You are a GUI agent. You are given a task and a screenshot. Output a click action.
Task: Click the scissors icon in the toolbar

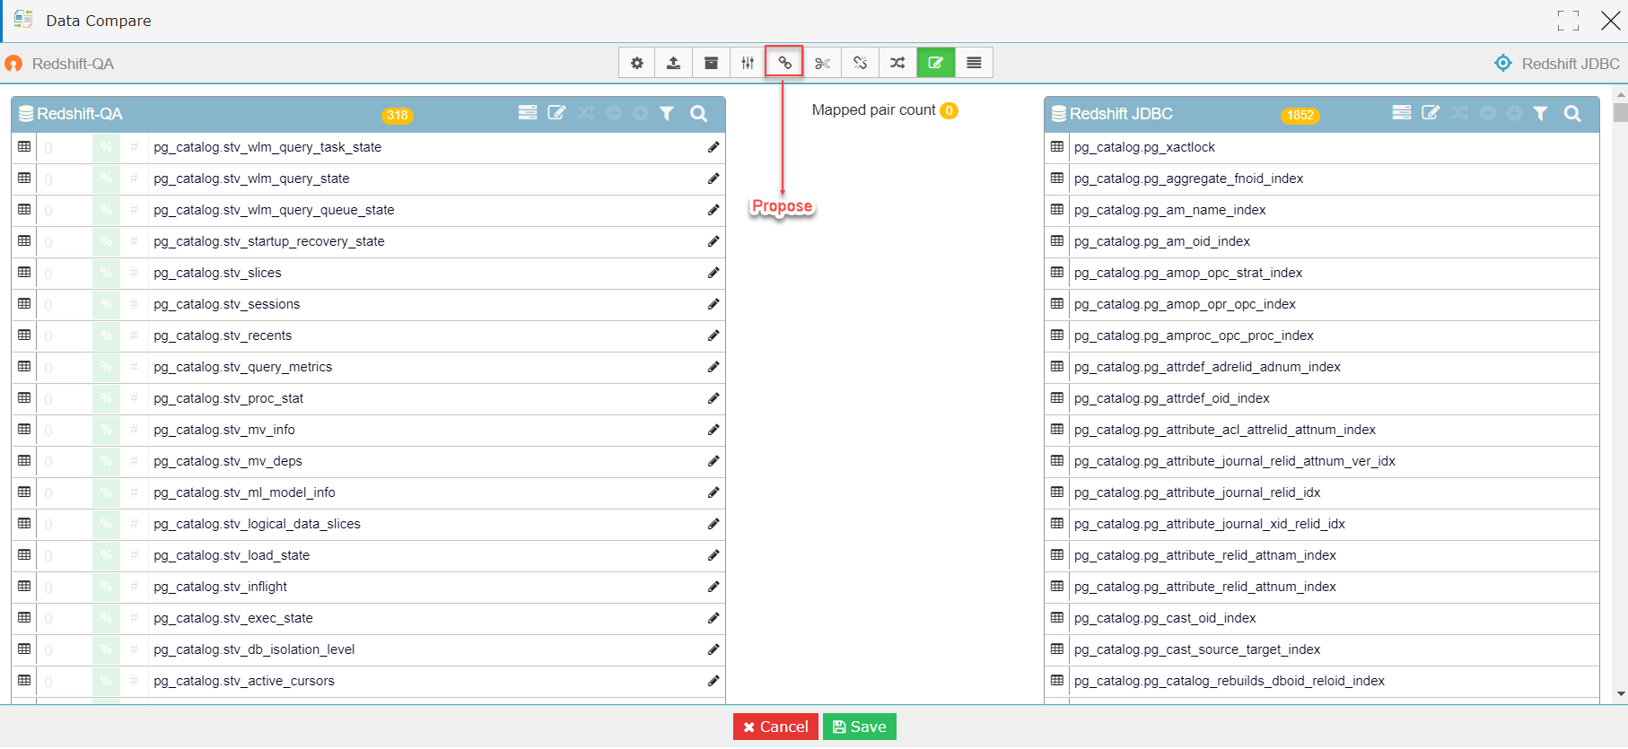tap(822, 63)
